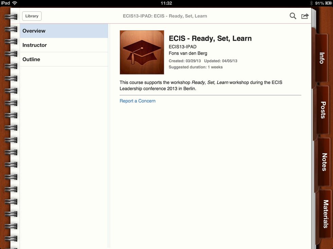This screenshot has width=333, height=249.
Task: Tap the Wi-Fi status icon
Action: click(15, 3)
